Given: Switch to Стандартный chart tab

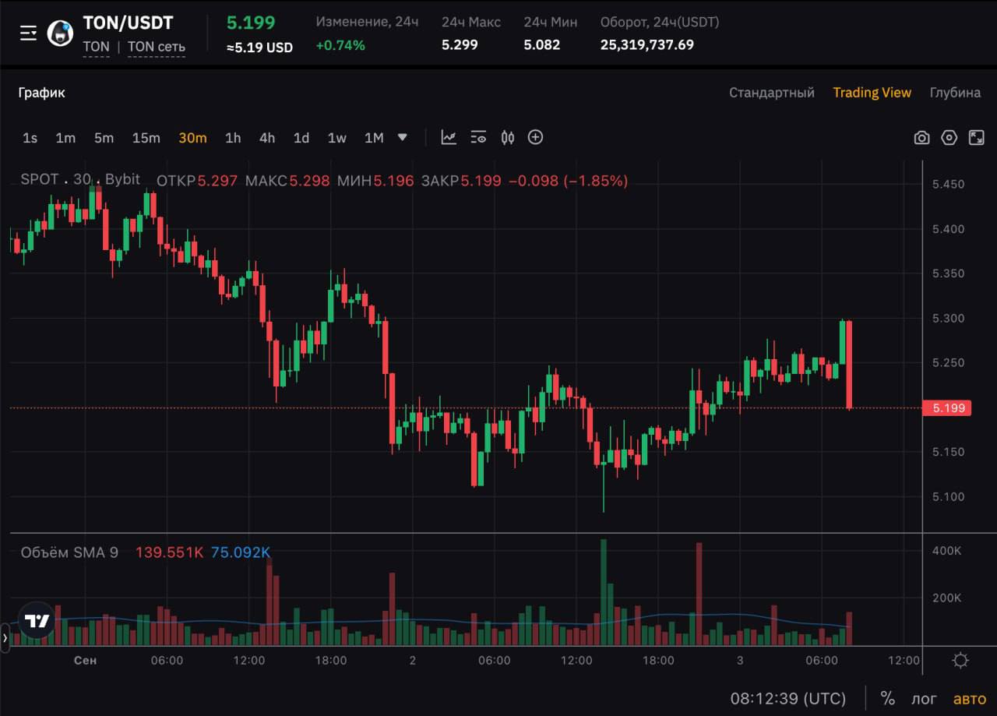Looking at the screenshot, I should [771, 93].
